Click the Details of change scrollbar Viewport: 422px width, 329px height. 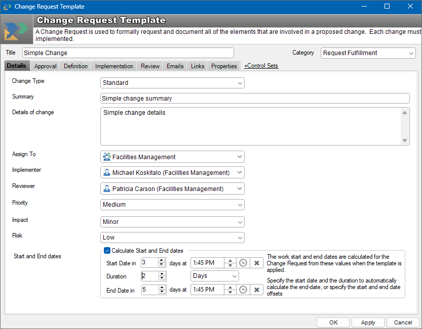(x=405, y=126)
